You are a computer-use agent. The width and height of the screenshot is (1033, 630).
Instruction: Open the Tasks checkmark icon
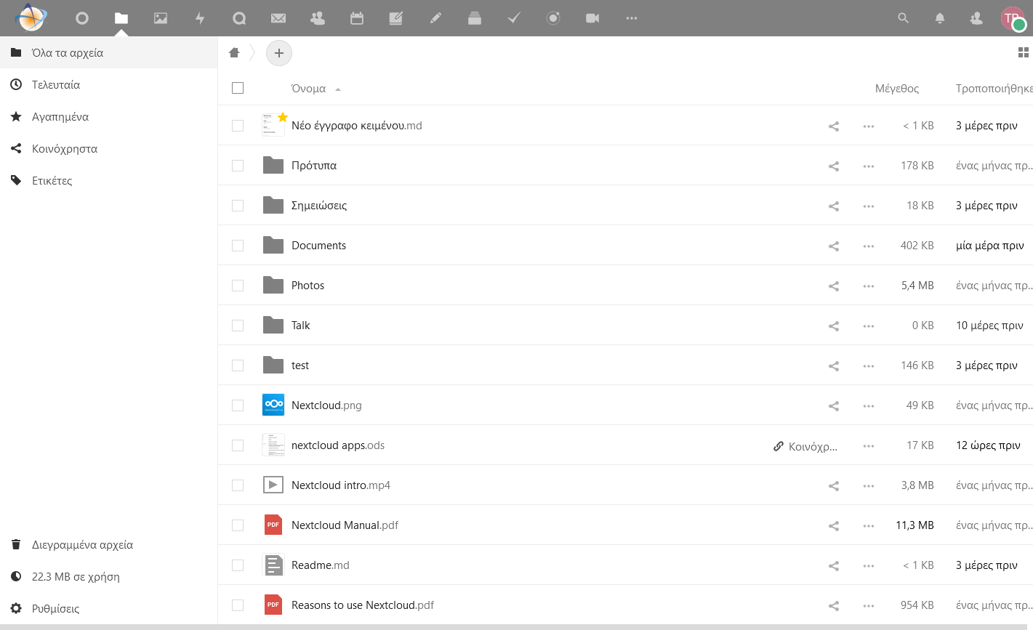pos(514,18)
